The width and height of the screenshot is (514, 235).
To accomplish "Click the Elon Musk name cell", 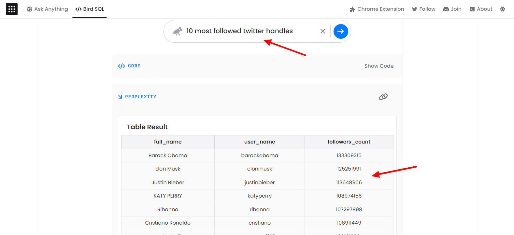I will coord(168,169).
